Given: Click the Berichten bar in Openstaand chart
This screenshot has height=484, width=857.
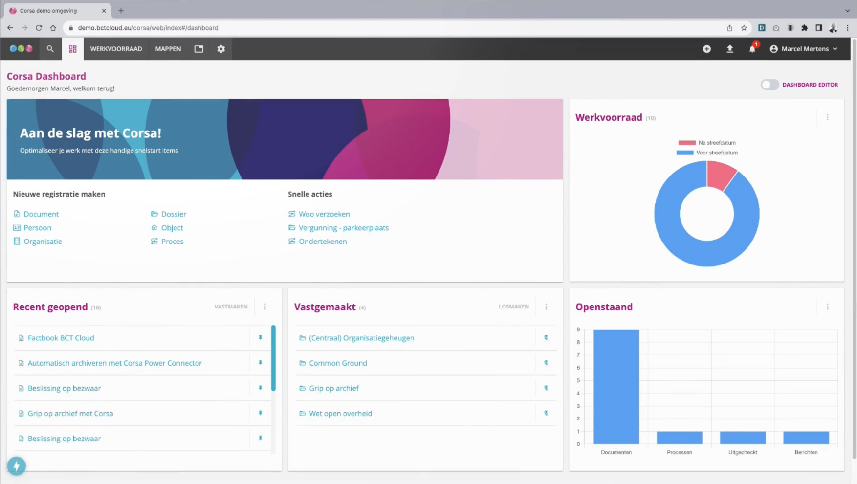Looking at the screenshot, I should [x=806, y=438].
